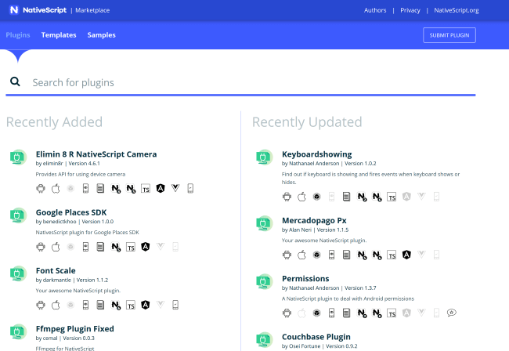Click Angular icon under Font Scale
The image size is (509, 351).
click(x=146, y=305)
